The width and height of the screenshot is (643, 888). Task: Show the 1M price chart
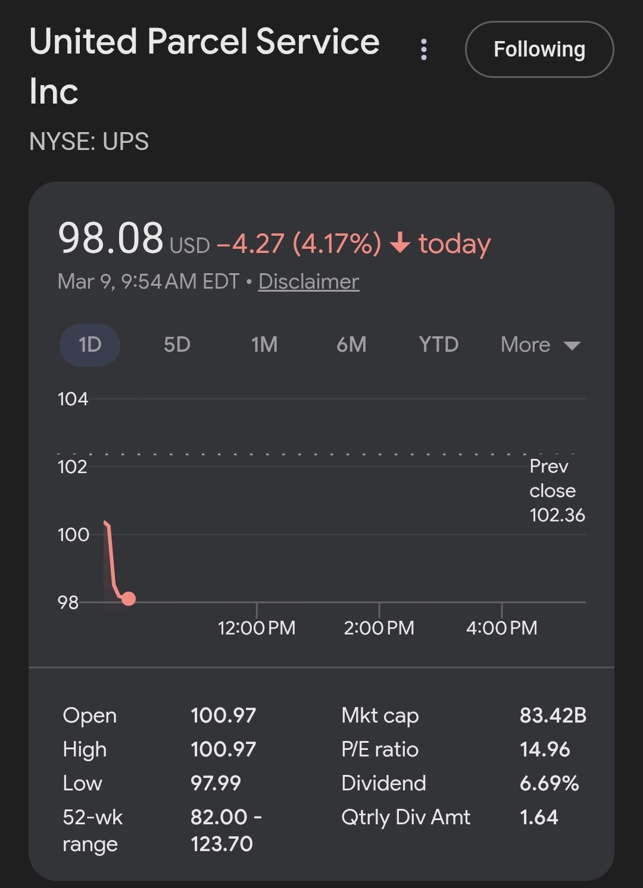pos(264,345)
